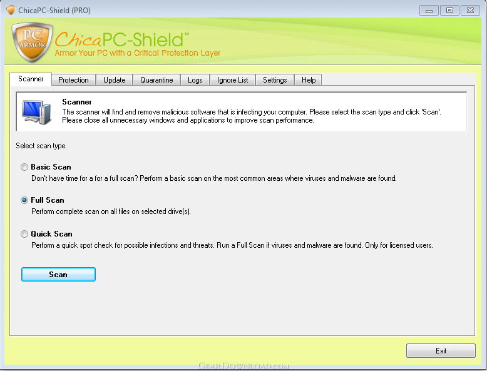Close the ChicaPC-Shield window
487x371 pixels.
point(470,11)
